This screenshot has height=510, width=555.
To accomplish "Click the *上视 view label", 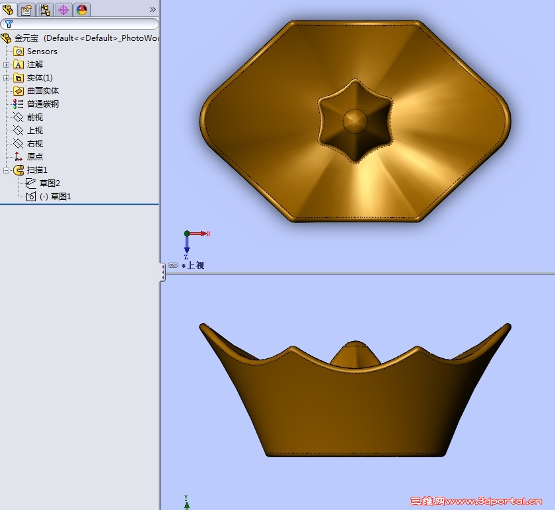I will 193,265.
